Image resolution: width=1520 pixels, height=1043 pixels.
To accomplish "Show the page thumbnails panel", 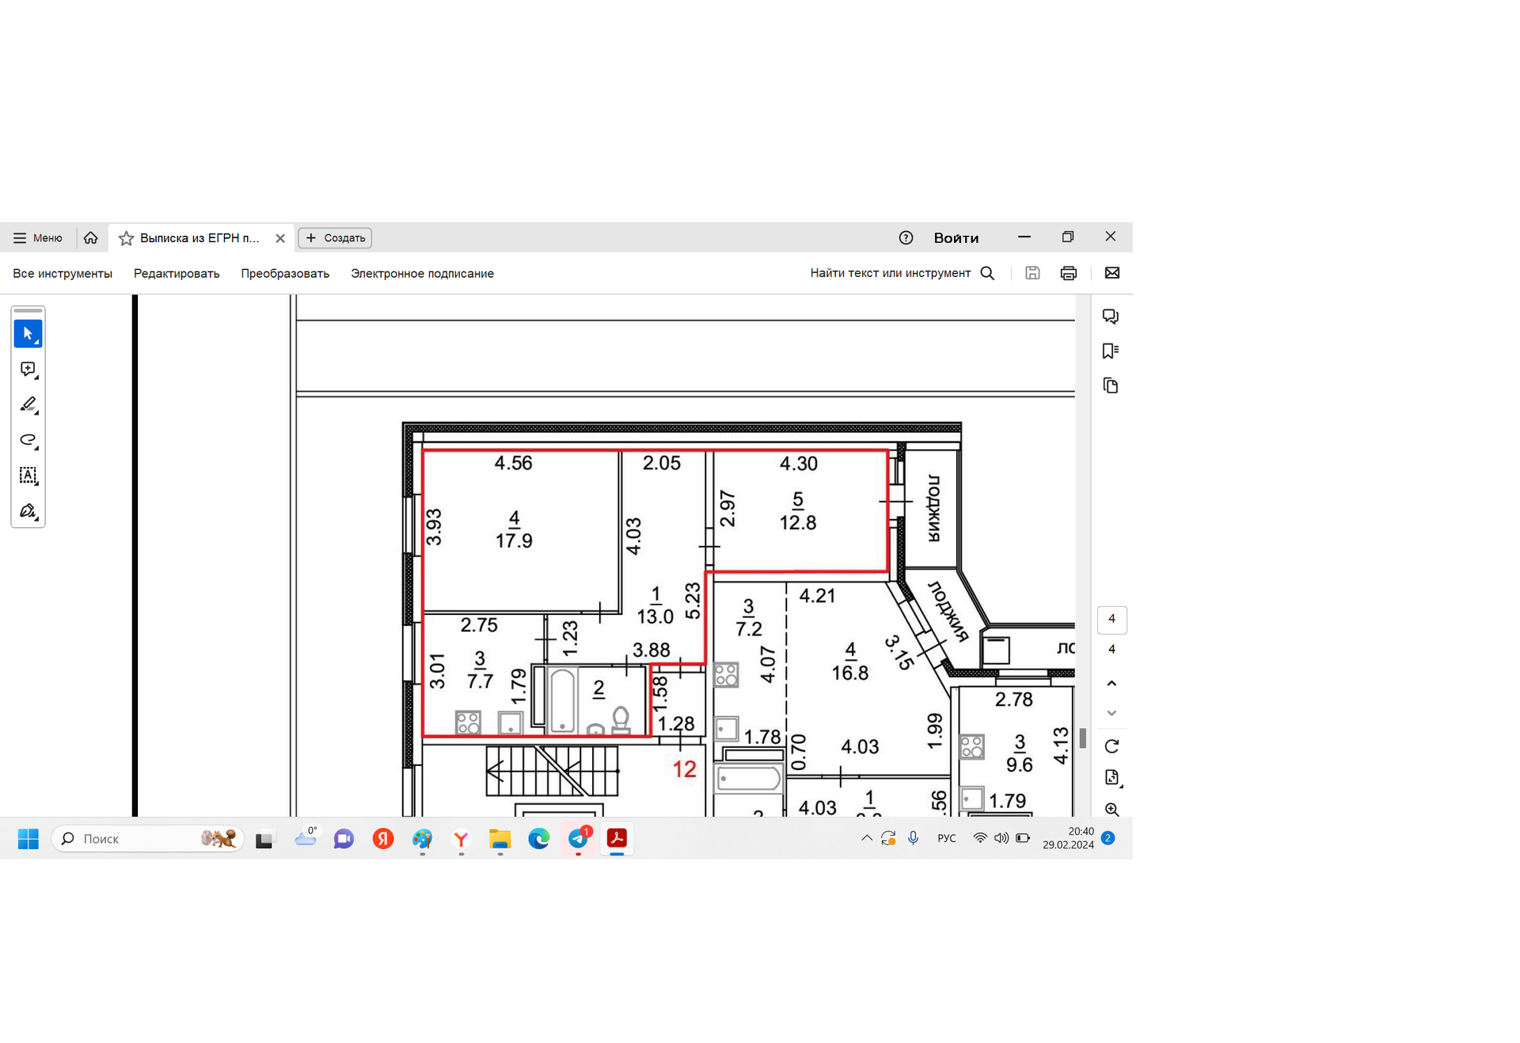I will coord(1110,385).
